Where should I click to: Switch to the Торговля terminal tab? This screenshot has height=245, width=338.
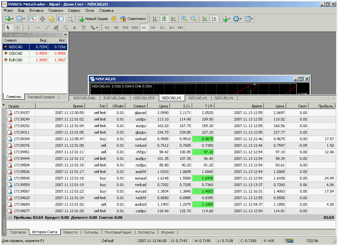(18, 232)
